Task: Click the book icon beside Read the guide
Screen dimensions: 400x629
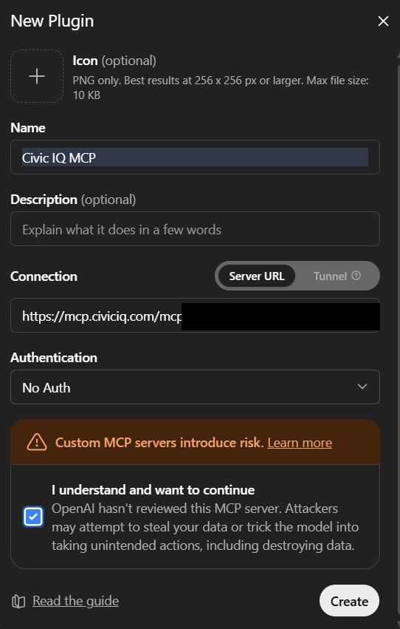Action: coord(18,602)
